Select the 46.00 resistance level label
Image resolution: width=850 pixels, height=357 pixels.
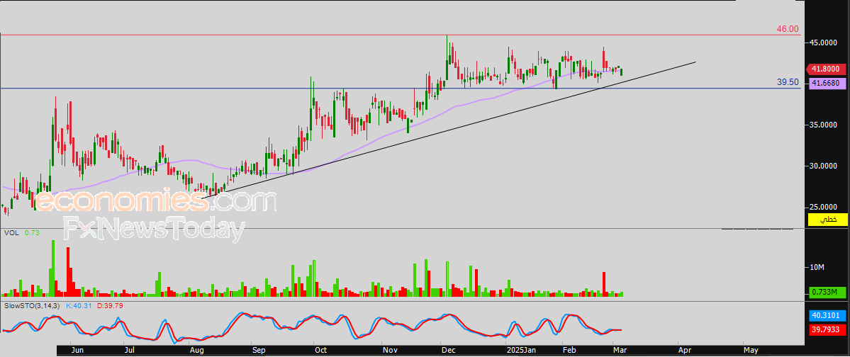click(x=788, y=29)
